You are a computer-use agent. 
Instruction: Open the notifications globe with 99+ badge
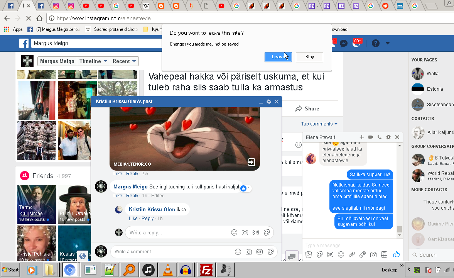click(x=356, y=44)
